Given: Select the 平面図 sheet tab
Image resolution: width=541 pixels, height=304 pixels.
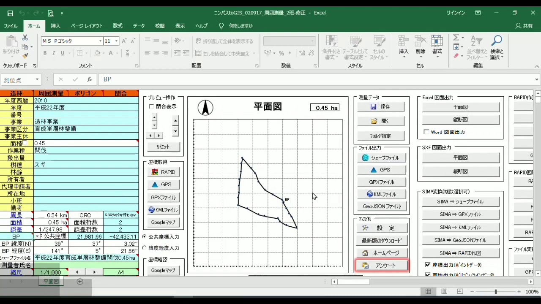Looking at the screenshot, I should click(51, 282).
